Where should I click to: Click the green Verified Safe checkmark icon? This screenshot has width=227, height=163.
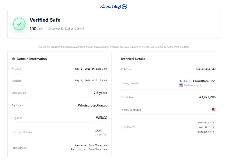click(x=19, y=24)
